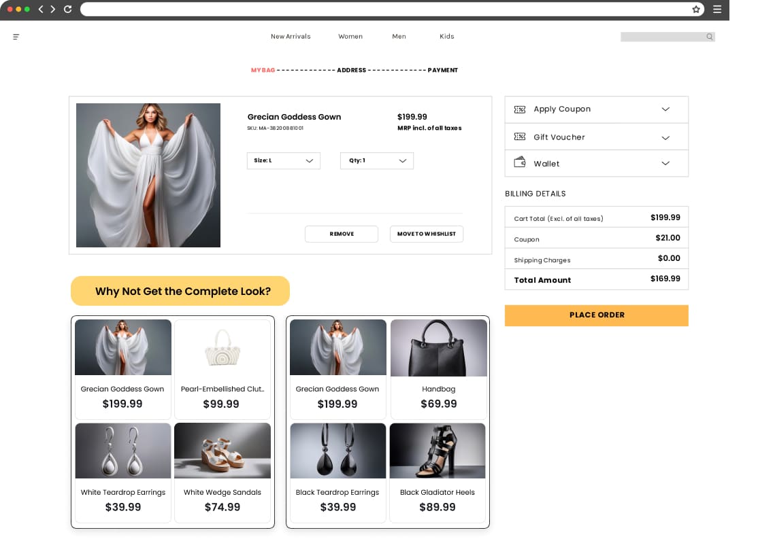Open the Qty: 1 dropdown

coord(376,161)
